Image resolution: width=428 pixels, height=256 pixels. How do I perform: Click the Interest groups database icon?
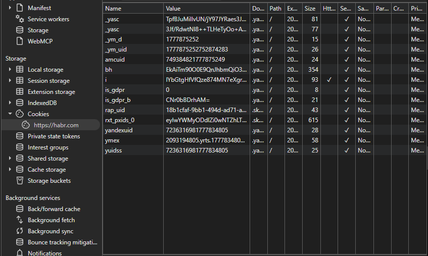click(x=20, y=147)
